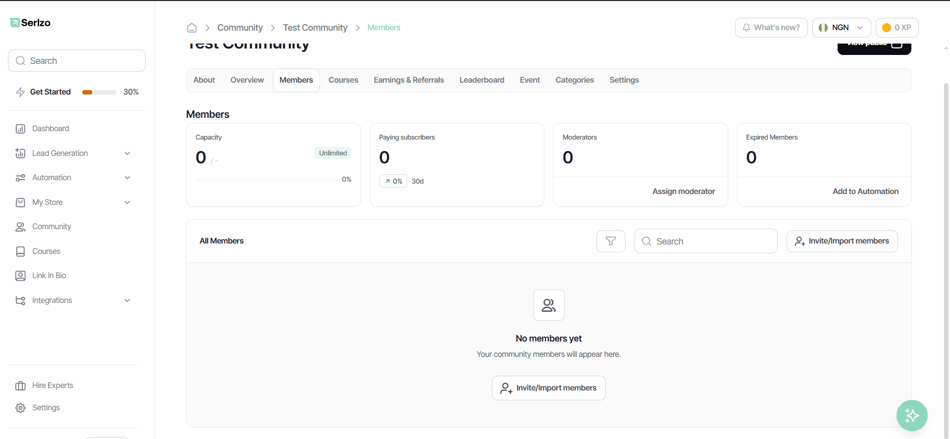Image resolution: width=950 pixels, height=439 pixels.
Task: Open Dashboard from the sidebar
Action: tap(51, 129)
